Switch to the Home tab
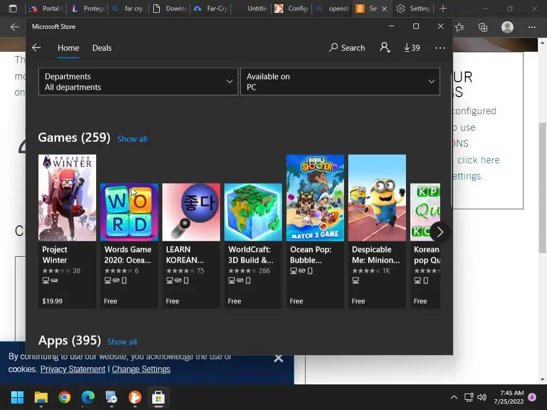 pos(68,48)
